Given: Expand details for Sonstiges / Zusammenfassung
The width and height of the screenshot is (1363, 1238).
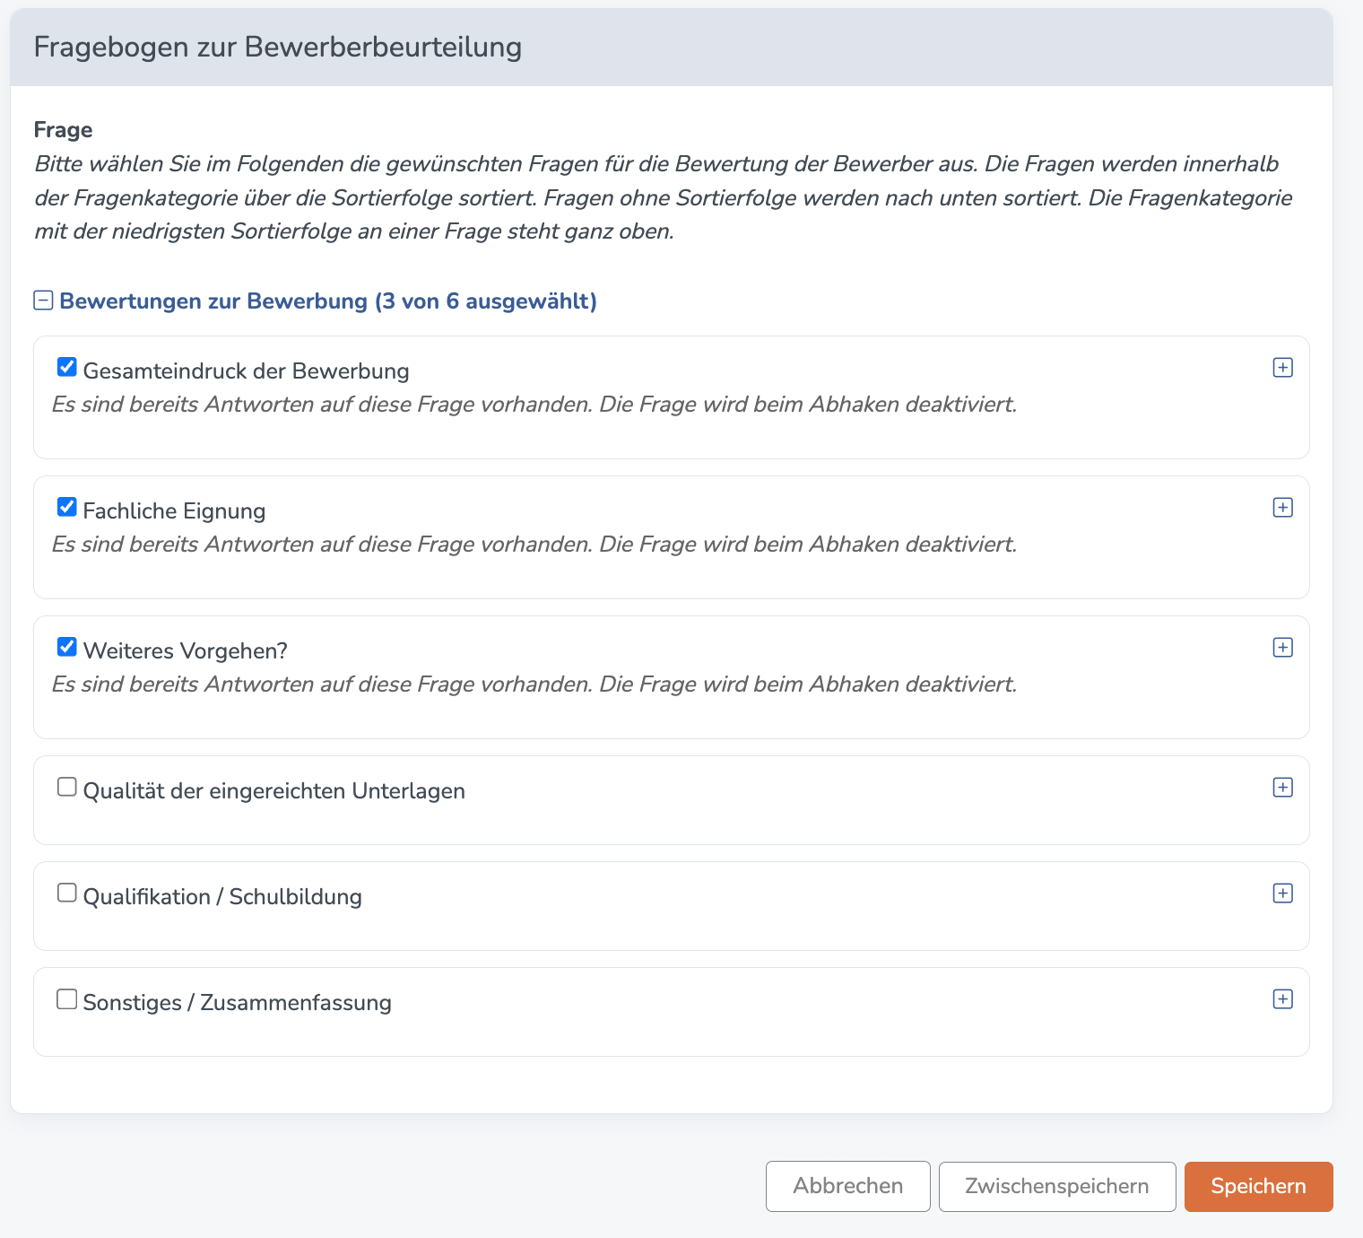Looking at the screenshot, I should tap(1283, 999).
